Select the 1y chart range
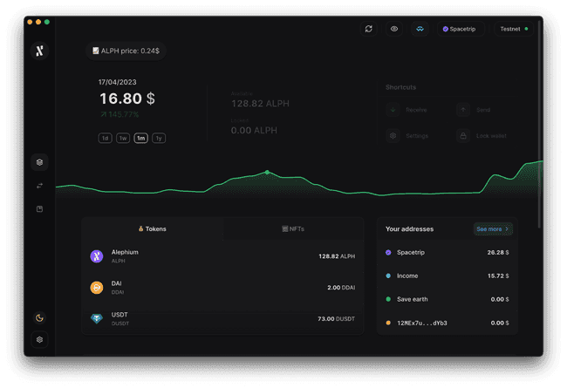 pyautogui.click(x=159, y=138)
